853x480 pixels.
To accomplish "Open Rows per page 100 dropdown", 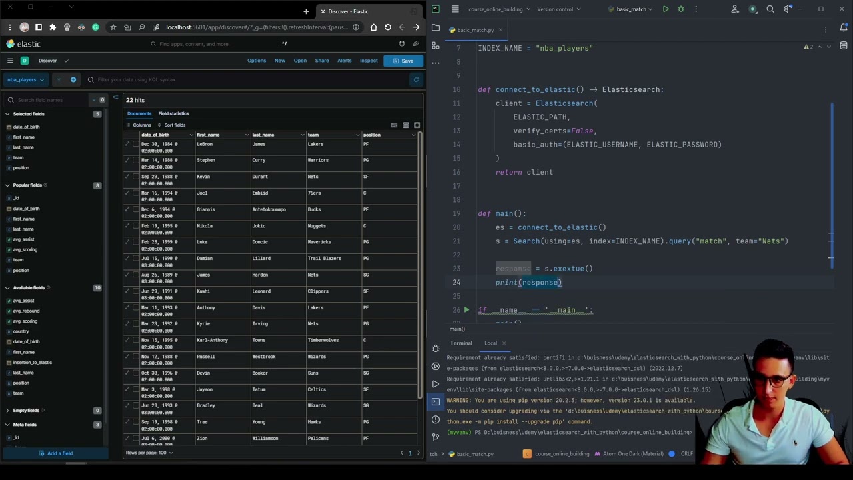I will click(149, 453).
